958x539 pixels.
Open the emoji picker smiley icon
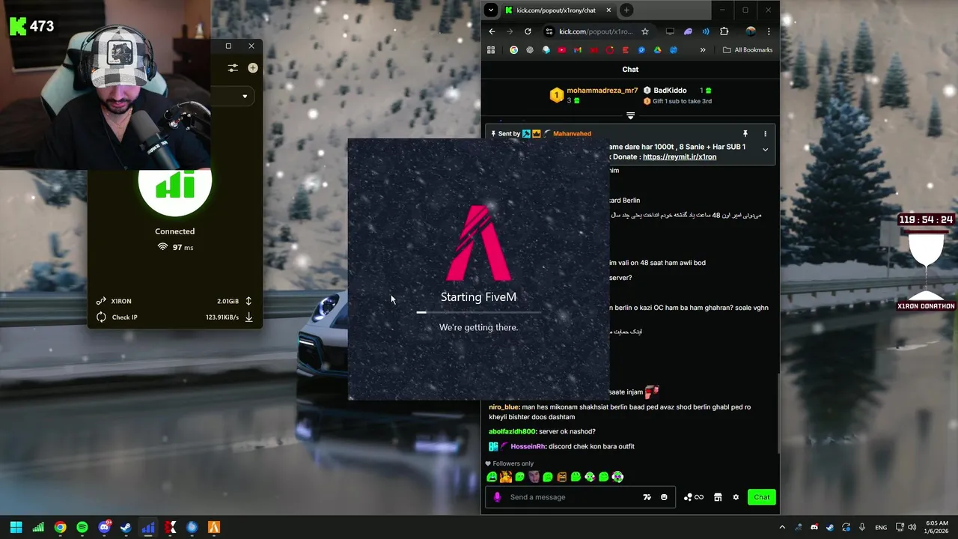pyautogui.click(x=664, y=497)
